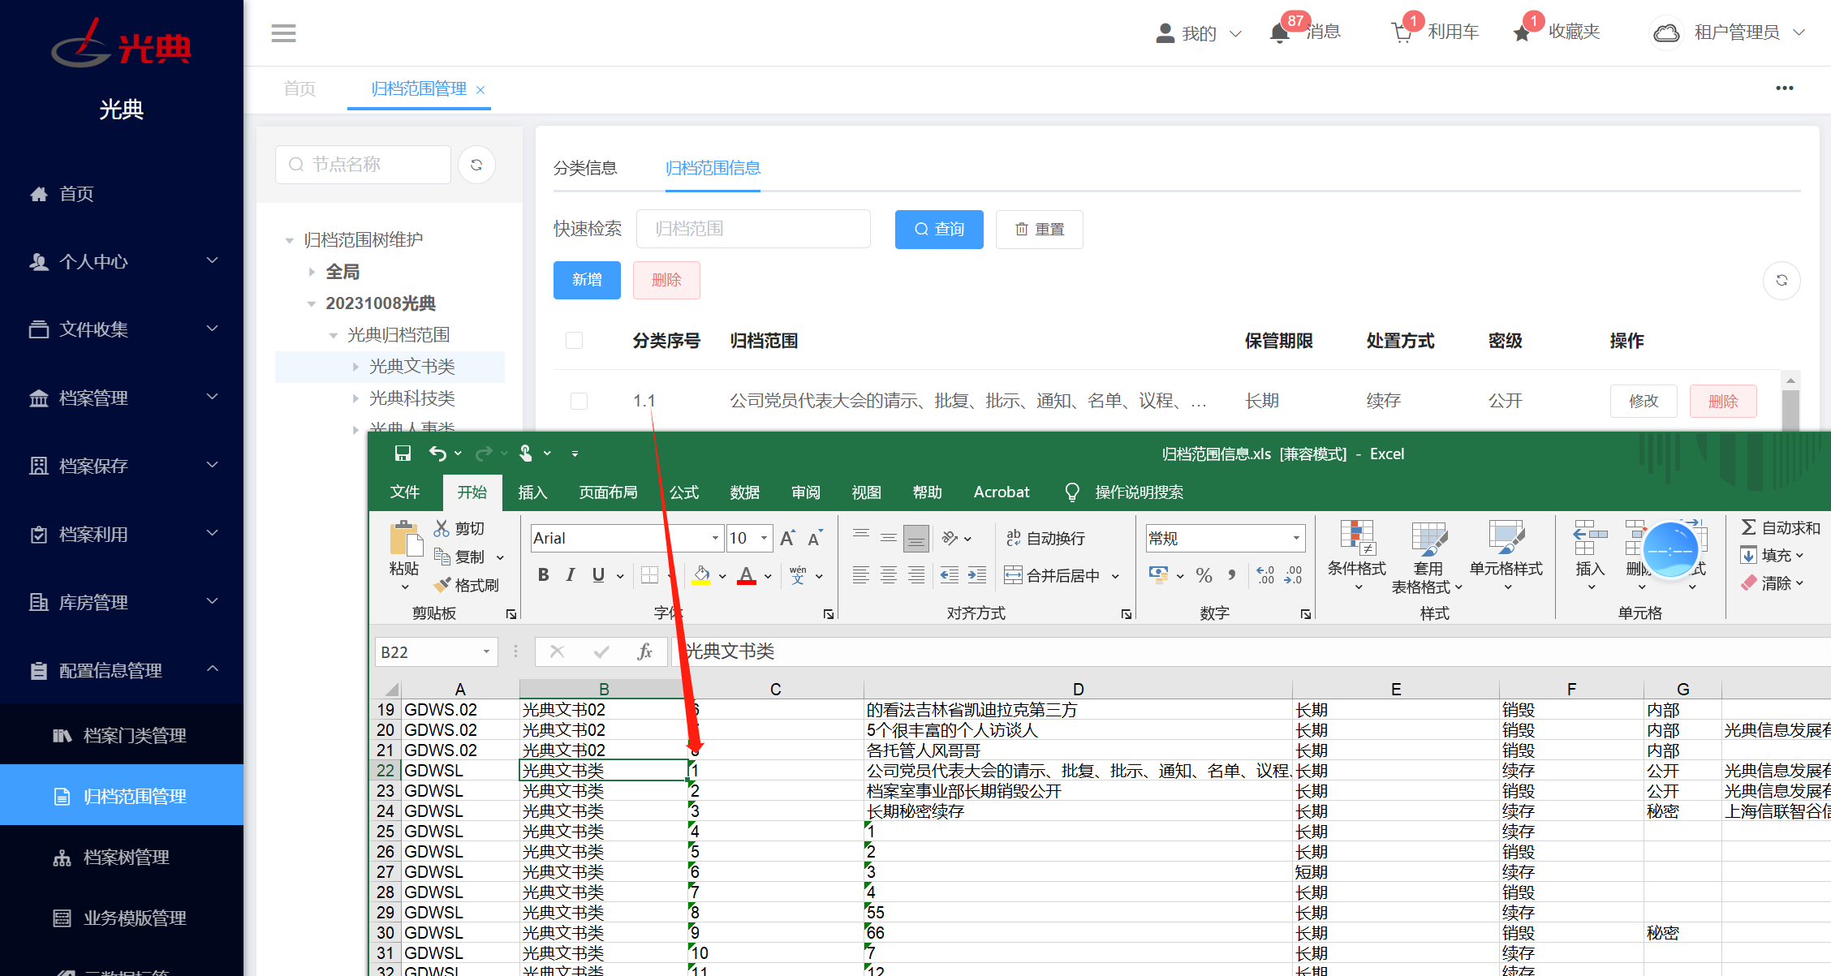Click table vertical scrollbar up arrow

click(x=1790, y=380)
